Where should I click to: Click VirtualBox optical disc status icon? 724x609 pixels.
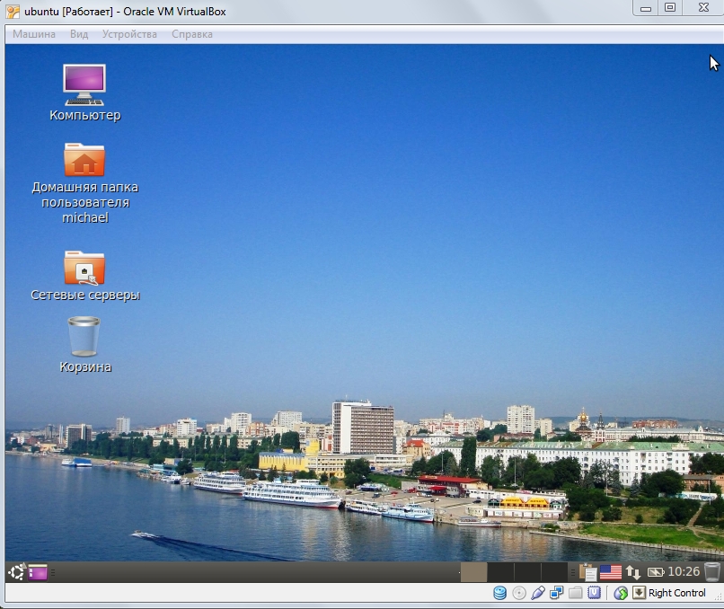[519, 593]
